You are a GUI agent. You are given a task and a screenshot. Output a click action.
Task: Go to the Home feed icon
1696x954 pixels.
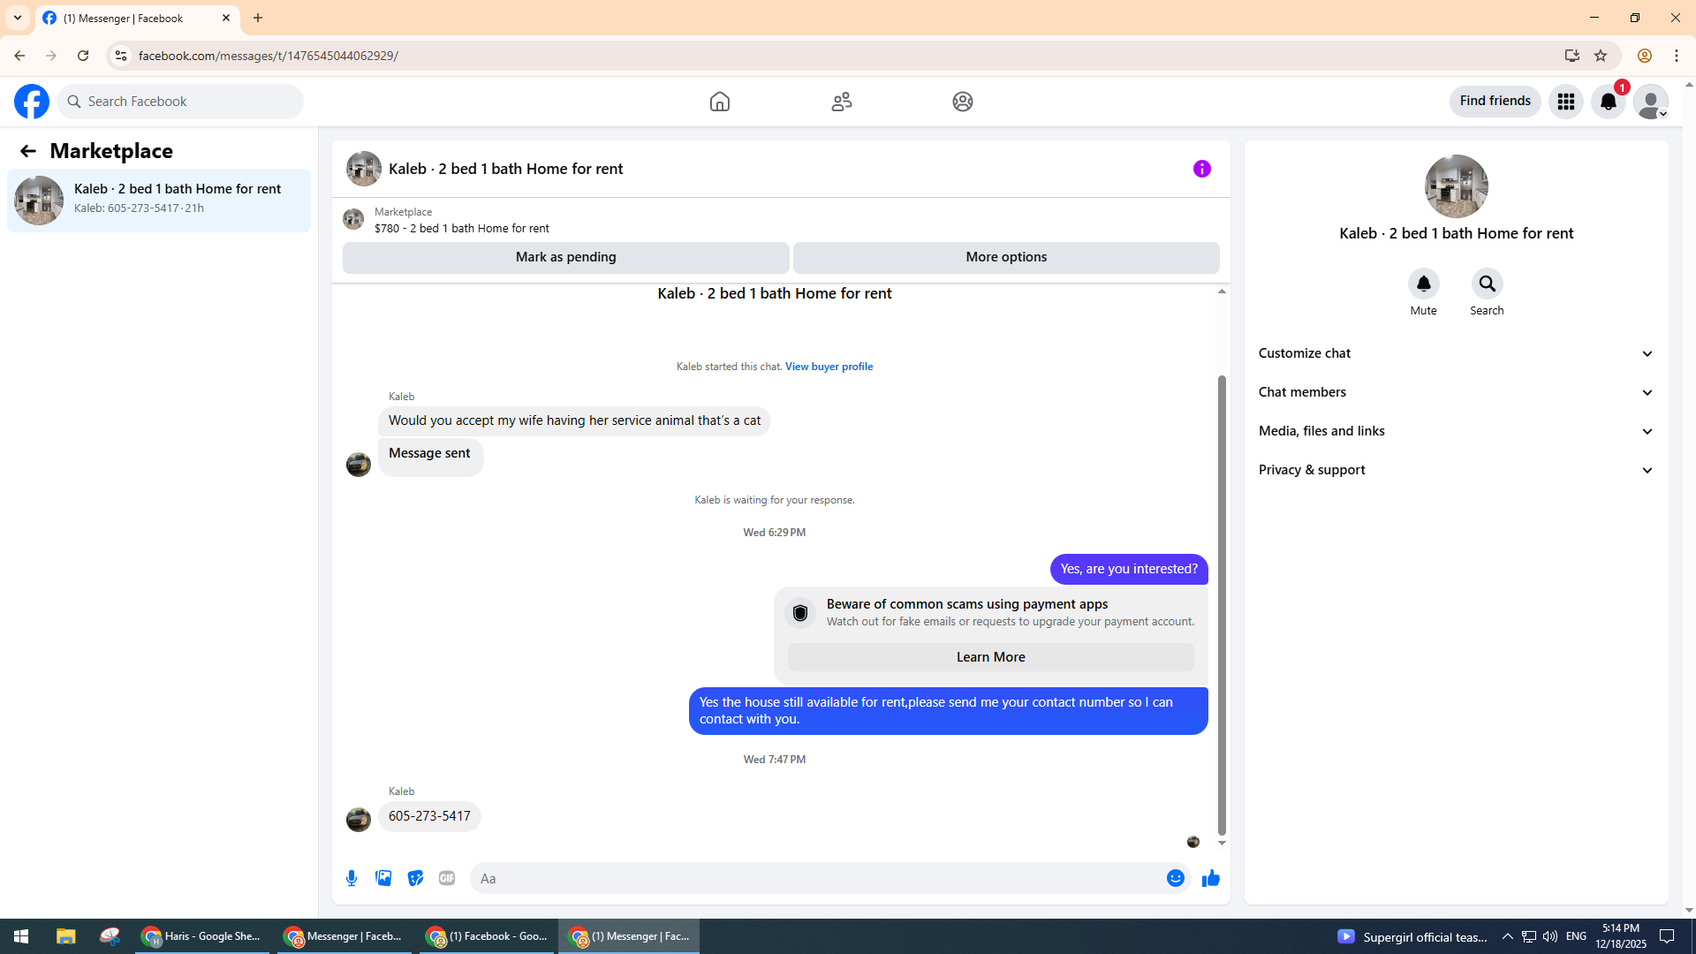(720, 102)
